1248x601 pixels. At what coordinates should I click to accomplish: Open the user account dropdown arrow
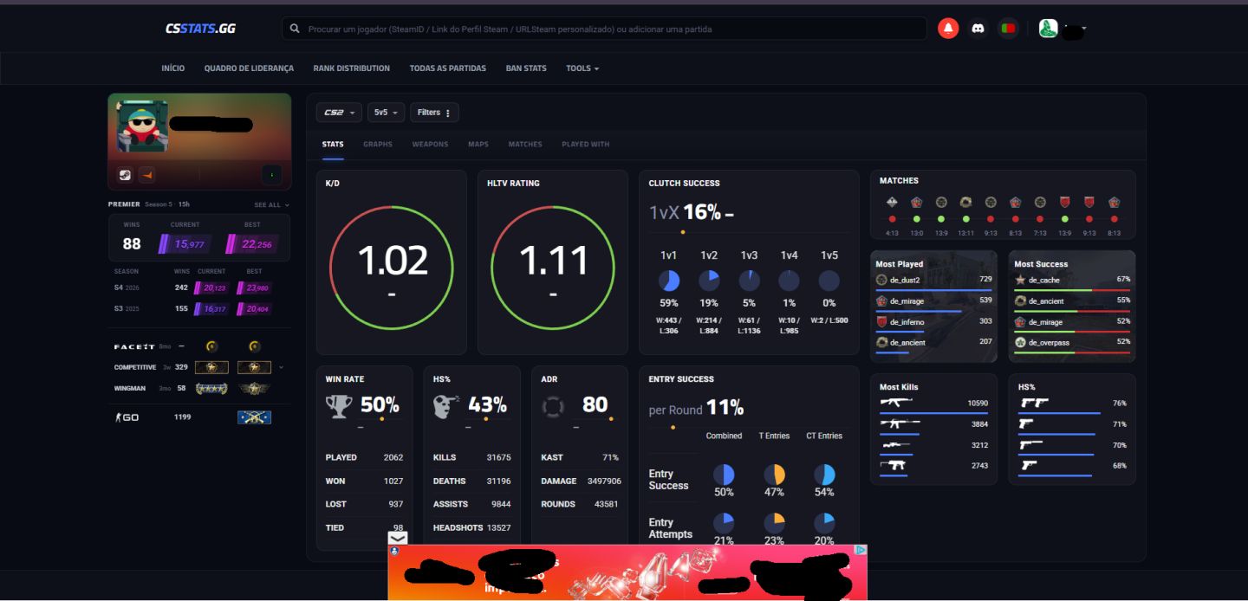(1083, 29)
